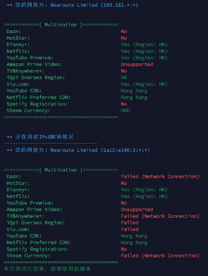Click the first Multination section header
Screen dimensions: 208x276
tap(61, 25)
